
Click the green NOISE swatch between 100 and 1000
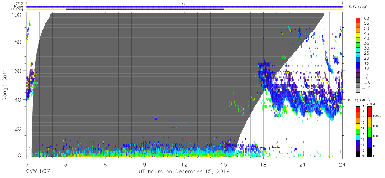point(369,132)
